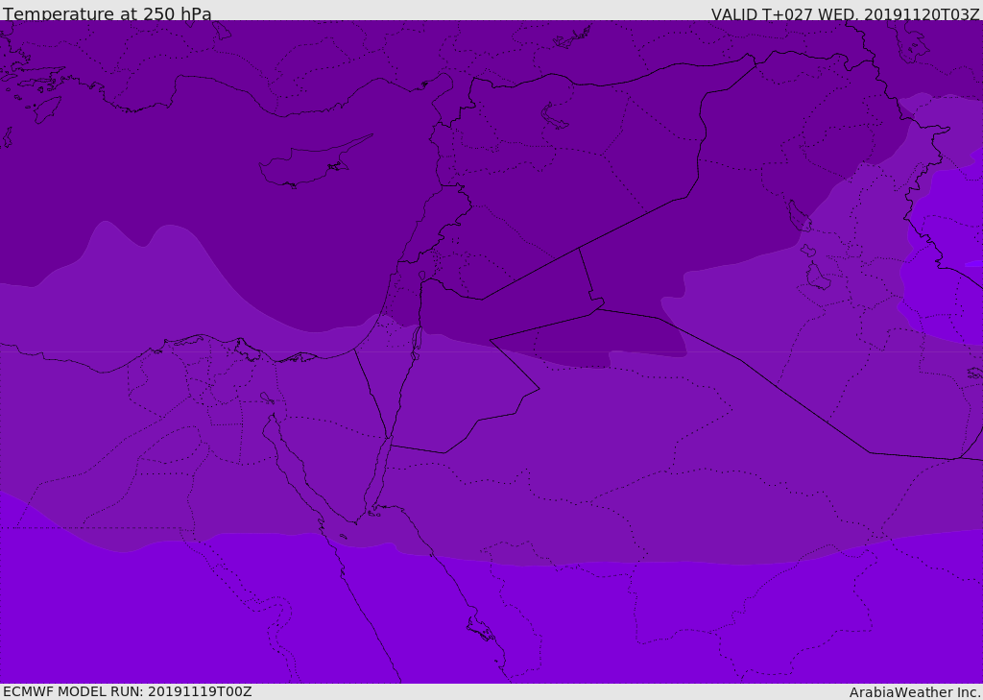Click the 'ECMWF MODEL RUN: 20191119T00Z' footer text
The height and width of the screenshot is (700, 983).
tap(128, 691)
